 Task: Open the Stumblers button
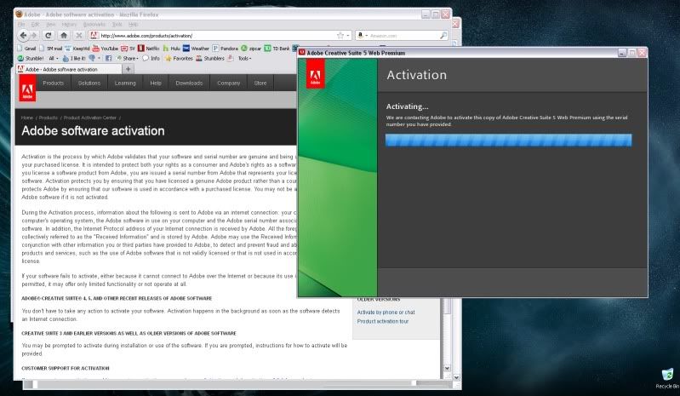click(x=210, y=58)
